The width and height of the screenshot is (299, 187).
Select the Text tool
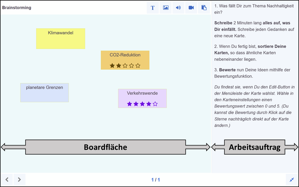coord(153,8)
